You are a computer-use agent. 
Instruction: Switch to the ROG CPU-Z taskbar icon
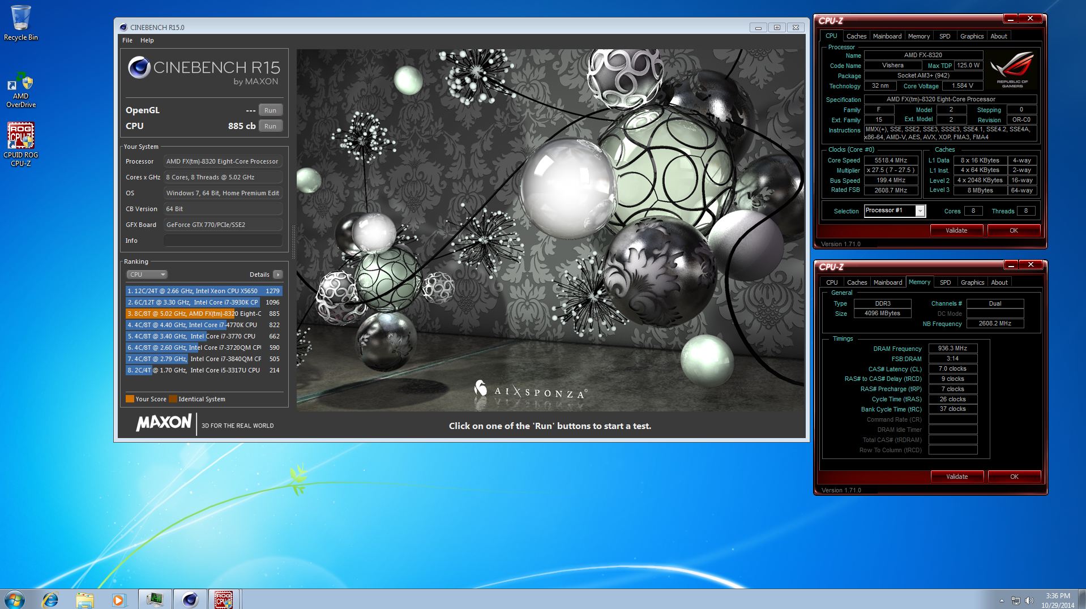click(x=224, y=599)
